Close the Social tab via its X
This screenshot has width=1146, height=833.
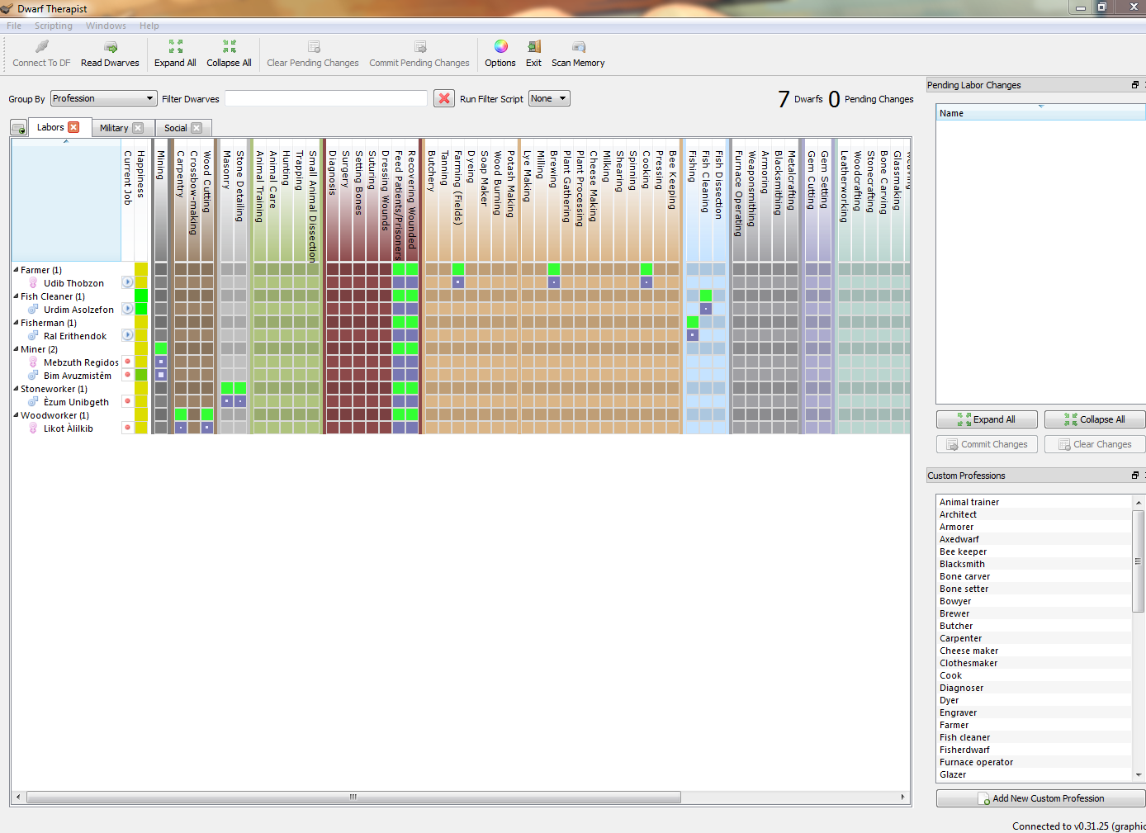click(x=197, y=128)
